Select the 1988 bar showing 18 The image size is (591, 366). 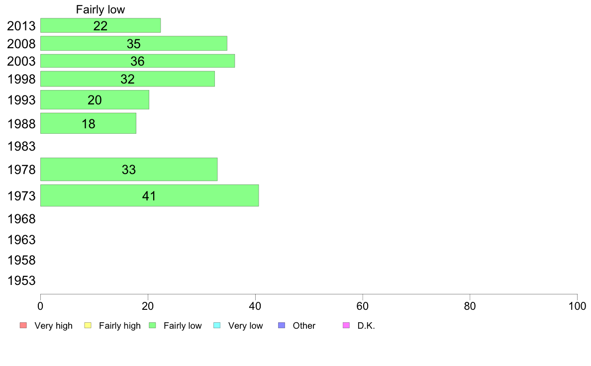pos(88,124)
